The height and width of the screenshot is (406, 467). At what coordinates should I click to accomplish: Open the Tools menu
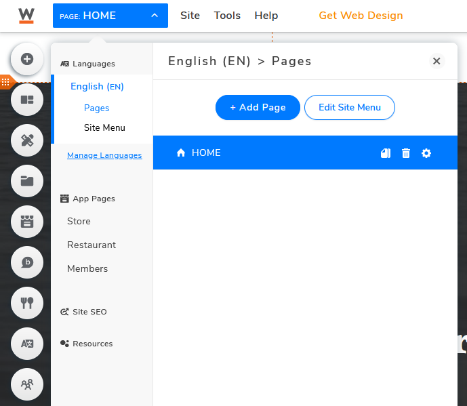point(227,16)
